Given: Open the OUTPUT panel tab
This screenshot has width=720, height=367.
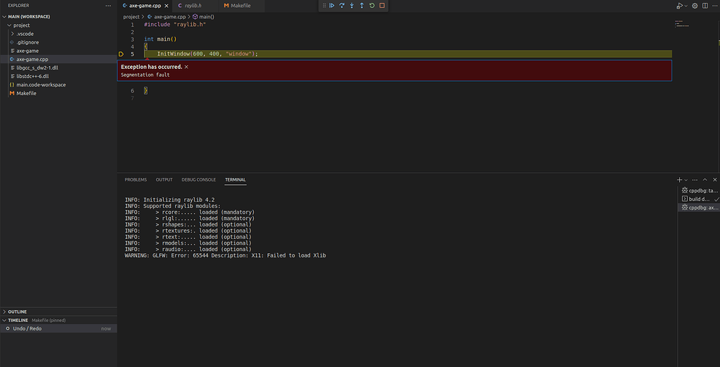Looking at the screenshot, I should pos(164,179).
